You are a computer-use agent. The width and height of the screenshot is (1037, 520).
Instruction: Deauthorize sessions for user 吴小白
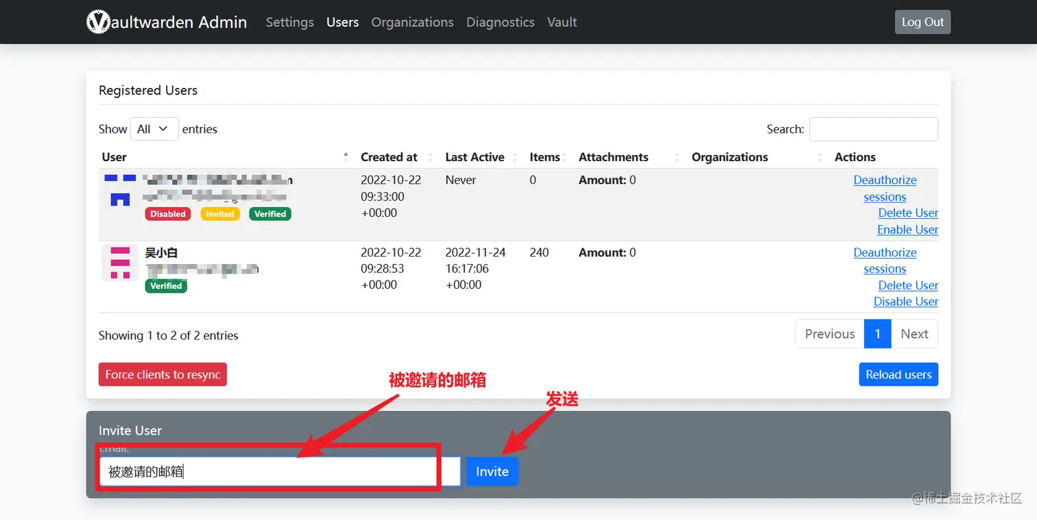click(885, 261)
